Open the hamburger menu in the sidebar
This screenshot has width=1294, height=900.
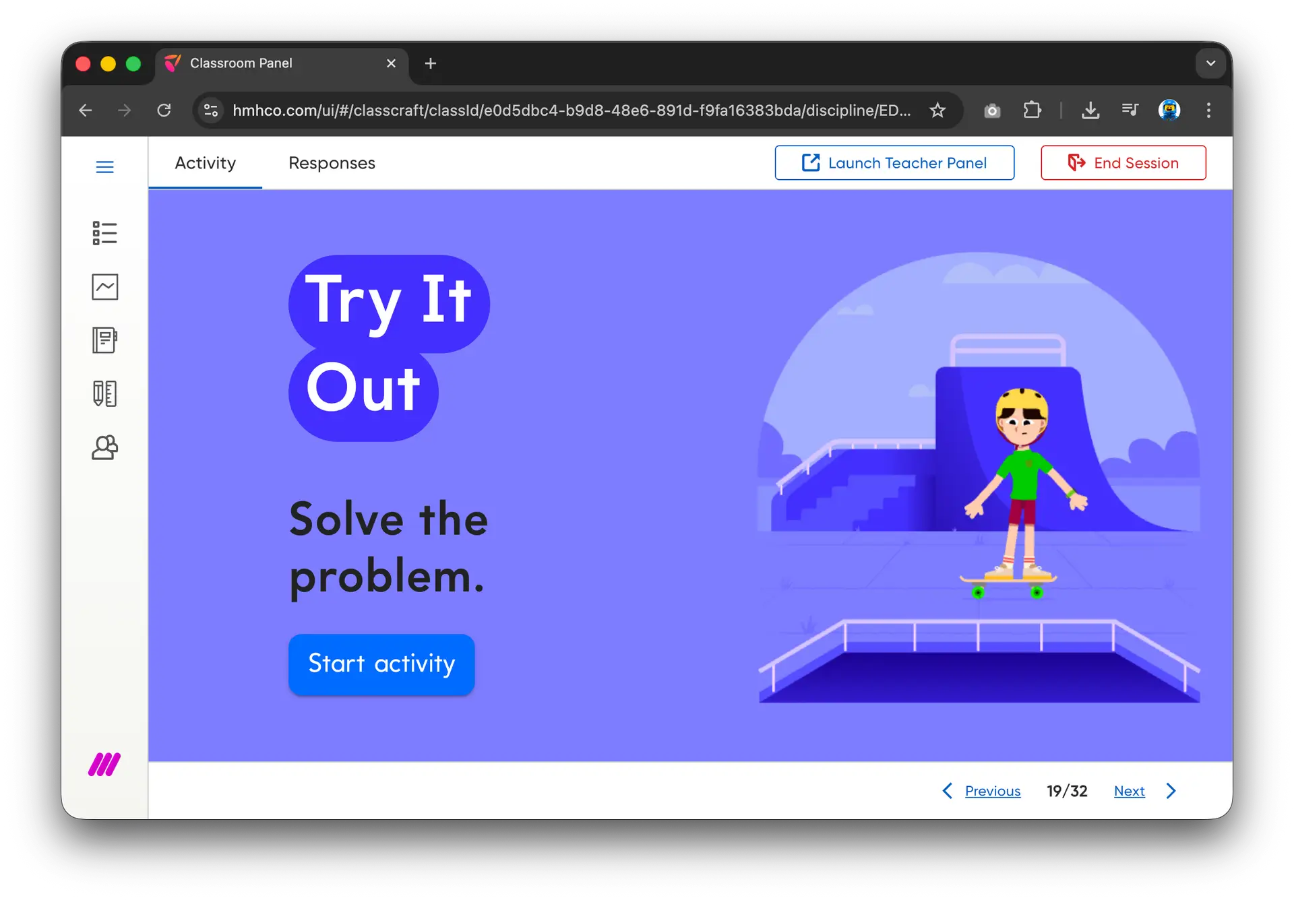coord(104,166)
